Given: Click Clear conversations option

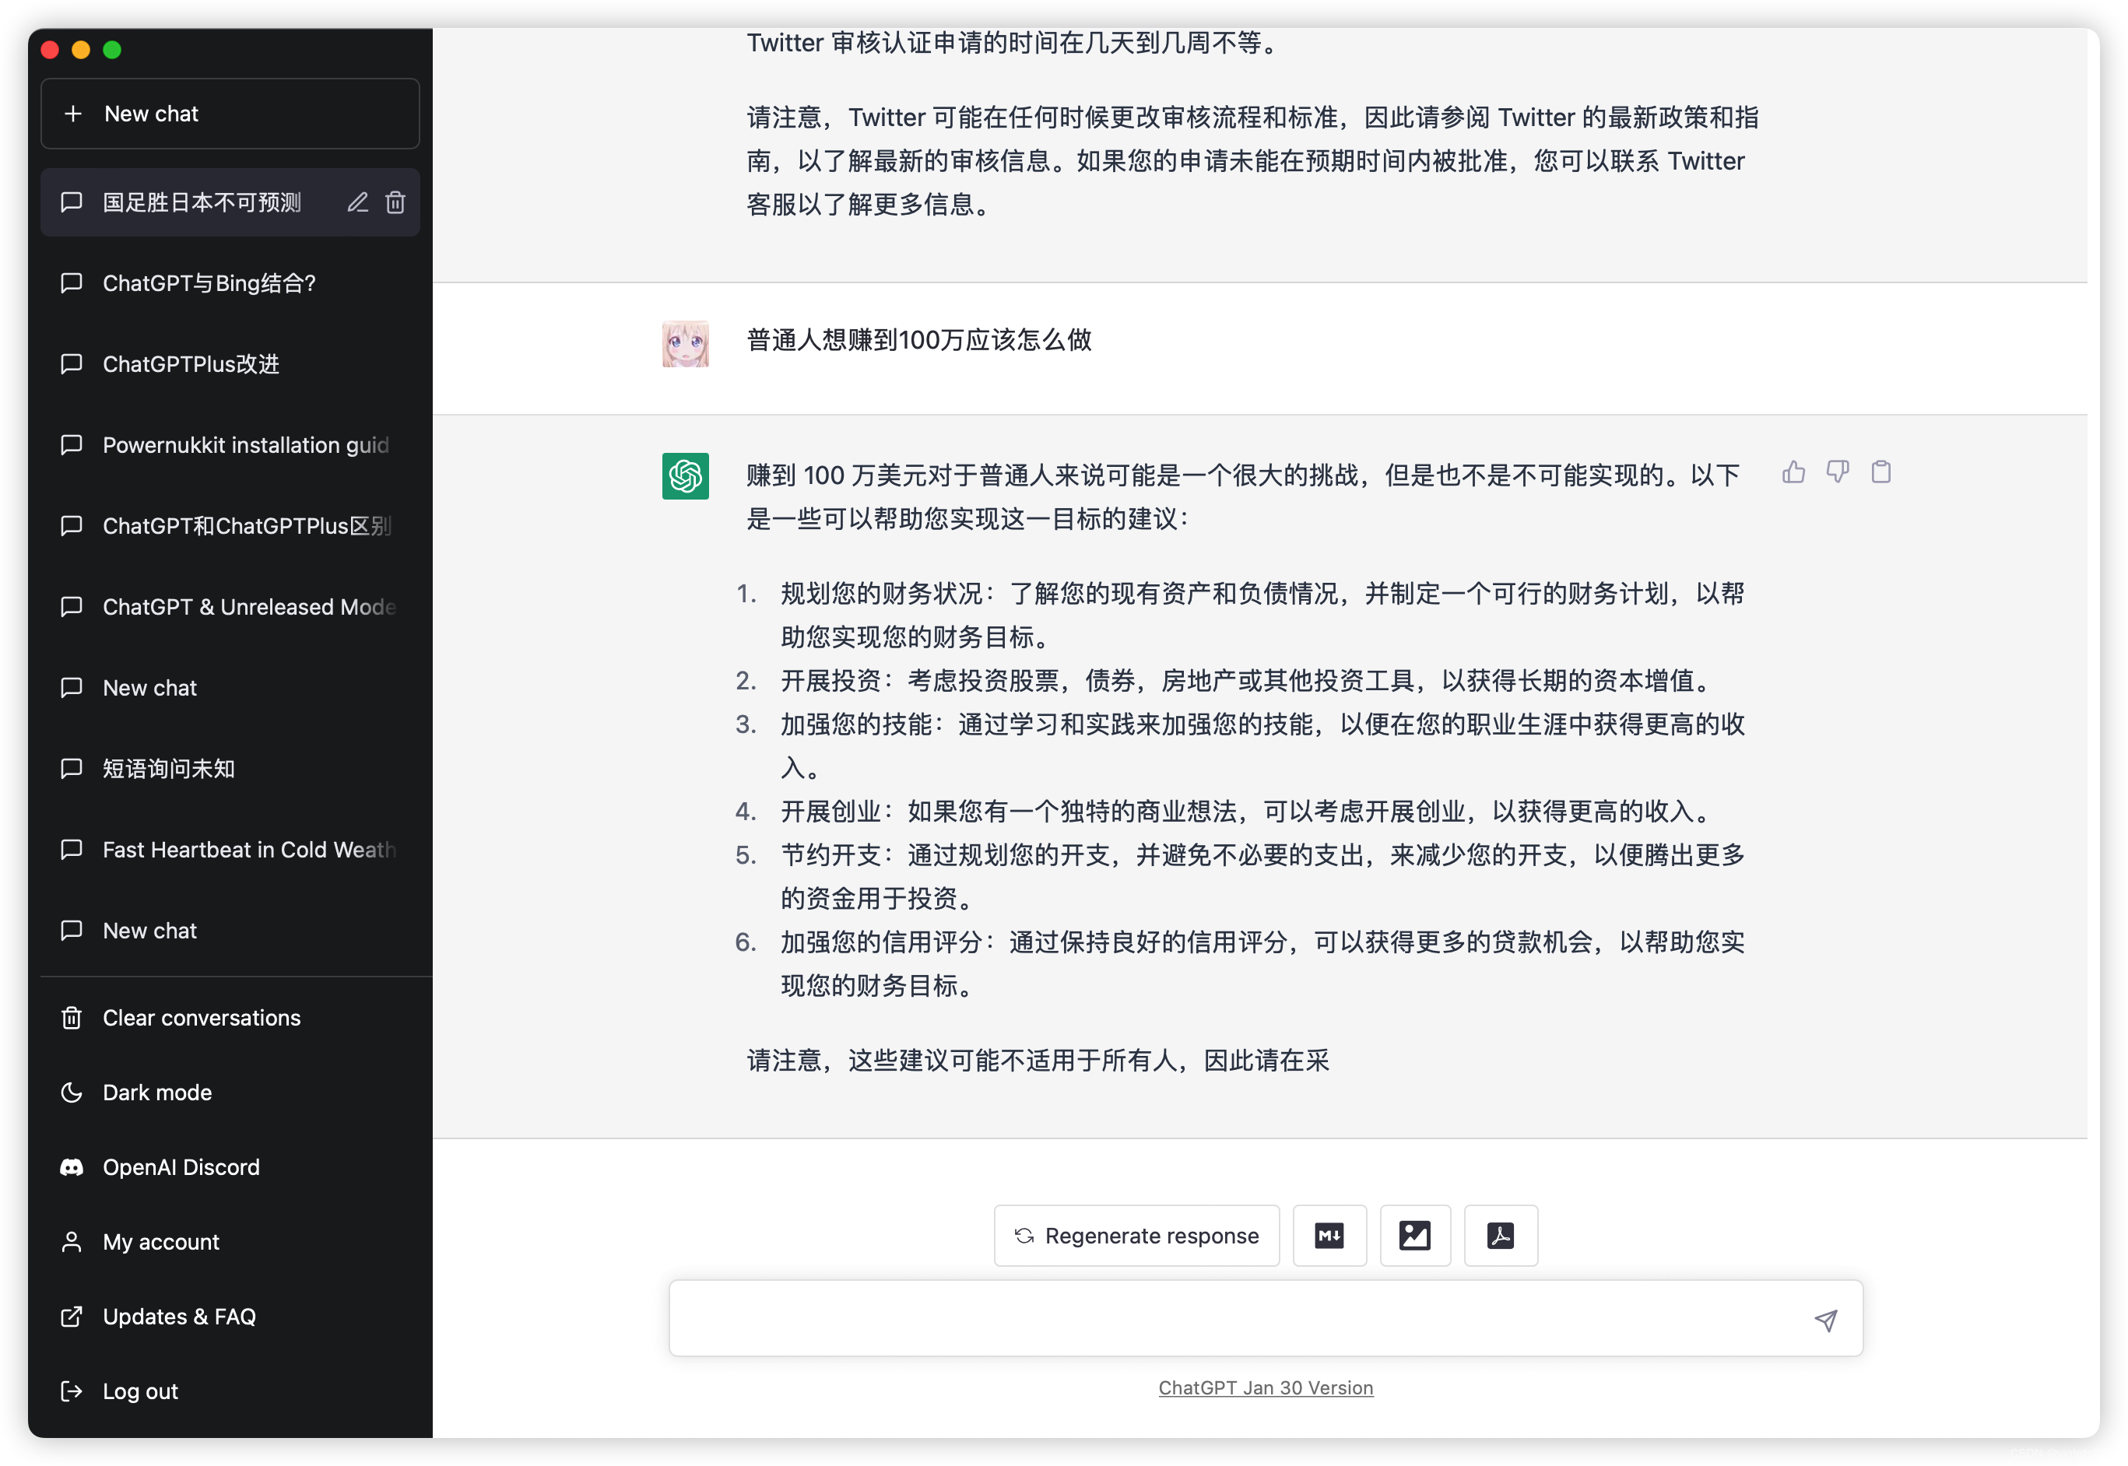Looking at the screenshot, I should click(199, 1017).
